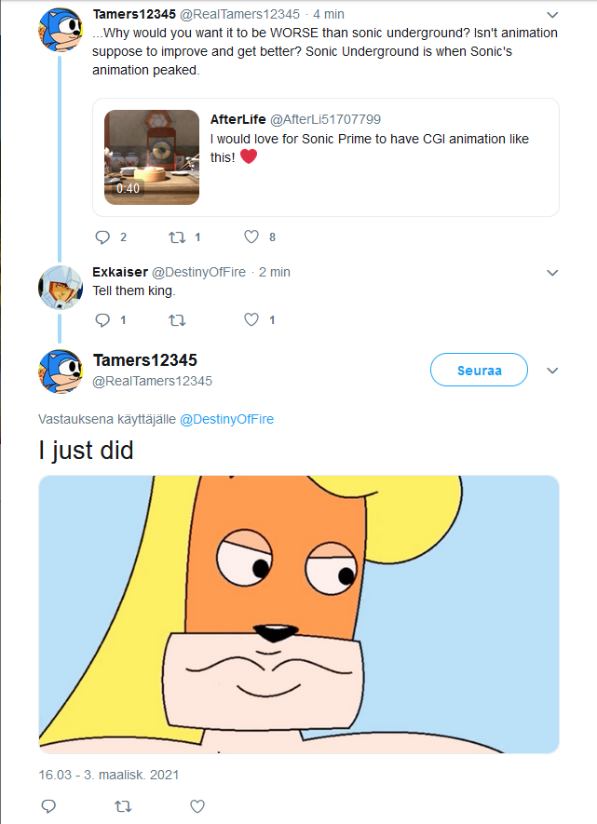Like the tweet with 8 likes
The width and height of the screenshot is (597, 824).
tap(251, 237)
